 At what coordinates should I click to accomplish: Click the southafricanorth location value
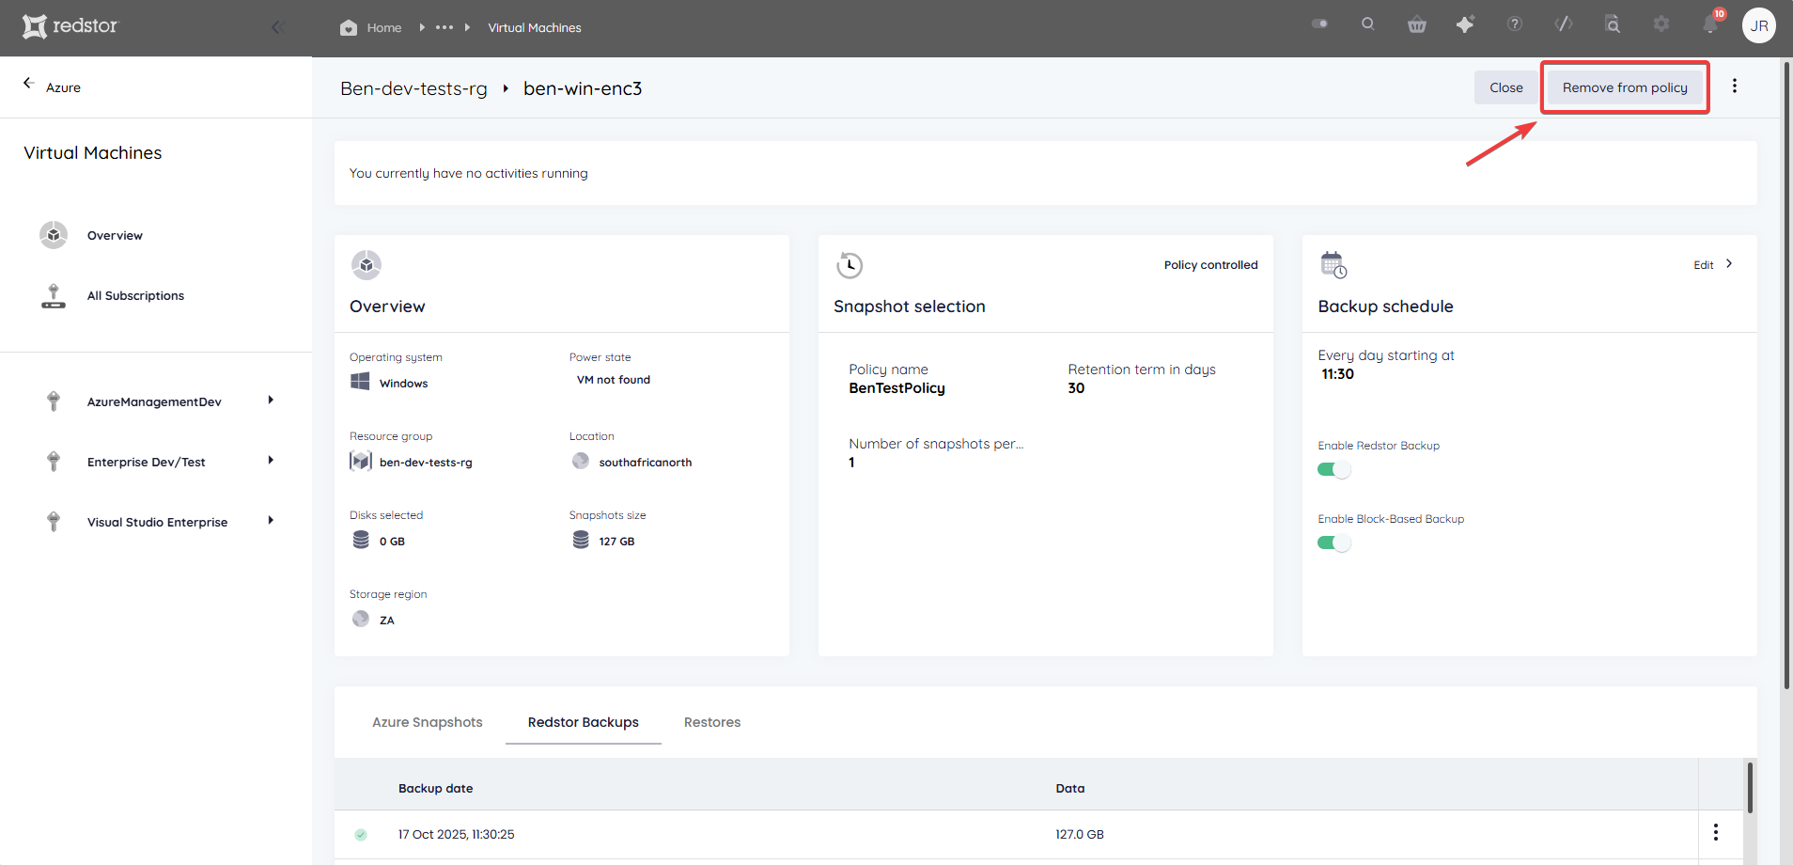pyautogui.click(x=645, y=463)
